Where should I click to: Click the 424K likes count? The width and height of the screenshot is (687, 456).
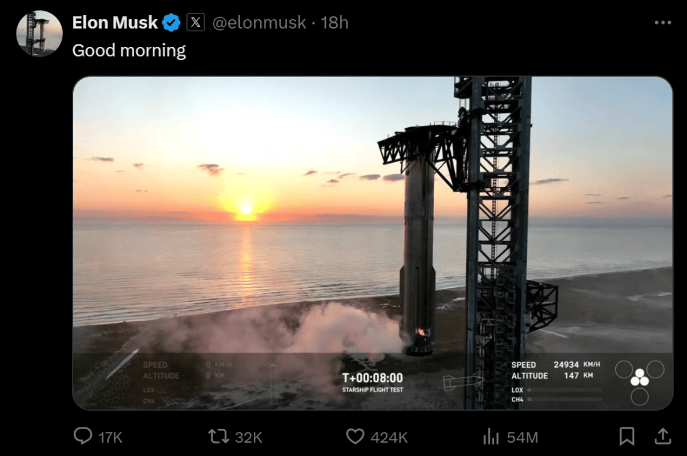pos(389,438)
